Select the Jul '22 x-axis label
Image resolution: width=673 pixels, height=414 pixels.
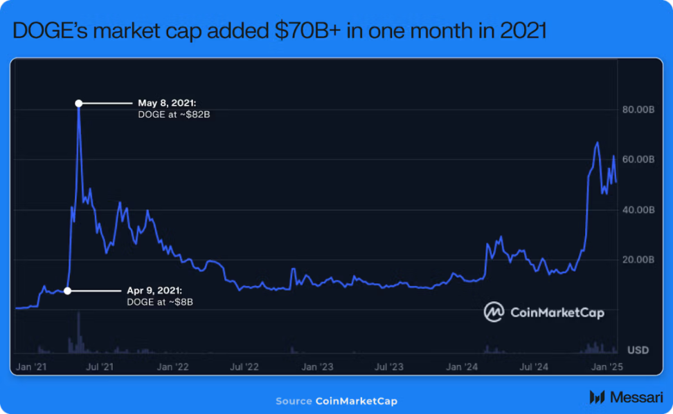[x=244, y=367]
